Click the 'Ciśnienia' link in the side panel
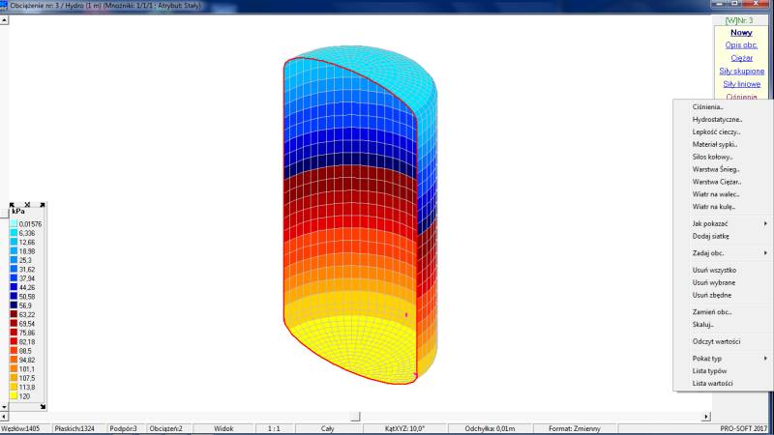Image resolution: width=774 pixels, height=435 pixels. coord(741,97)
